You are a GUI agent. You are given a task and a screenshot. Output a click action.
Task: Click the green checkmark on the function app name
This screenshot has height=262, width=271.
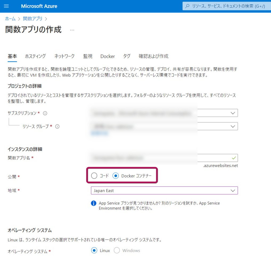click(234, 158)
